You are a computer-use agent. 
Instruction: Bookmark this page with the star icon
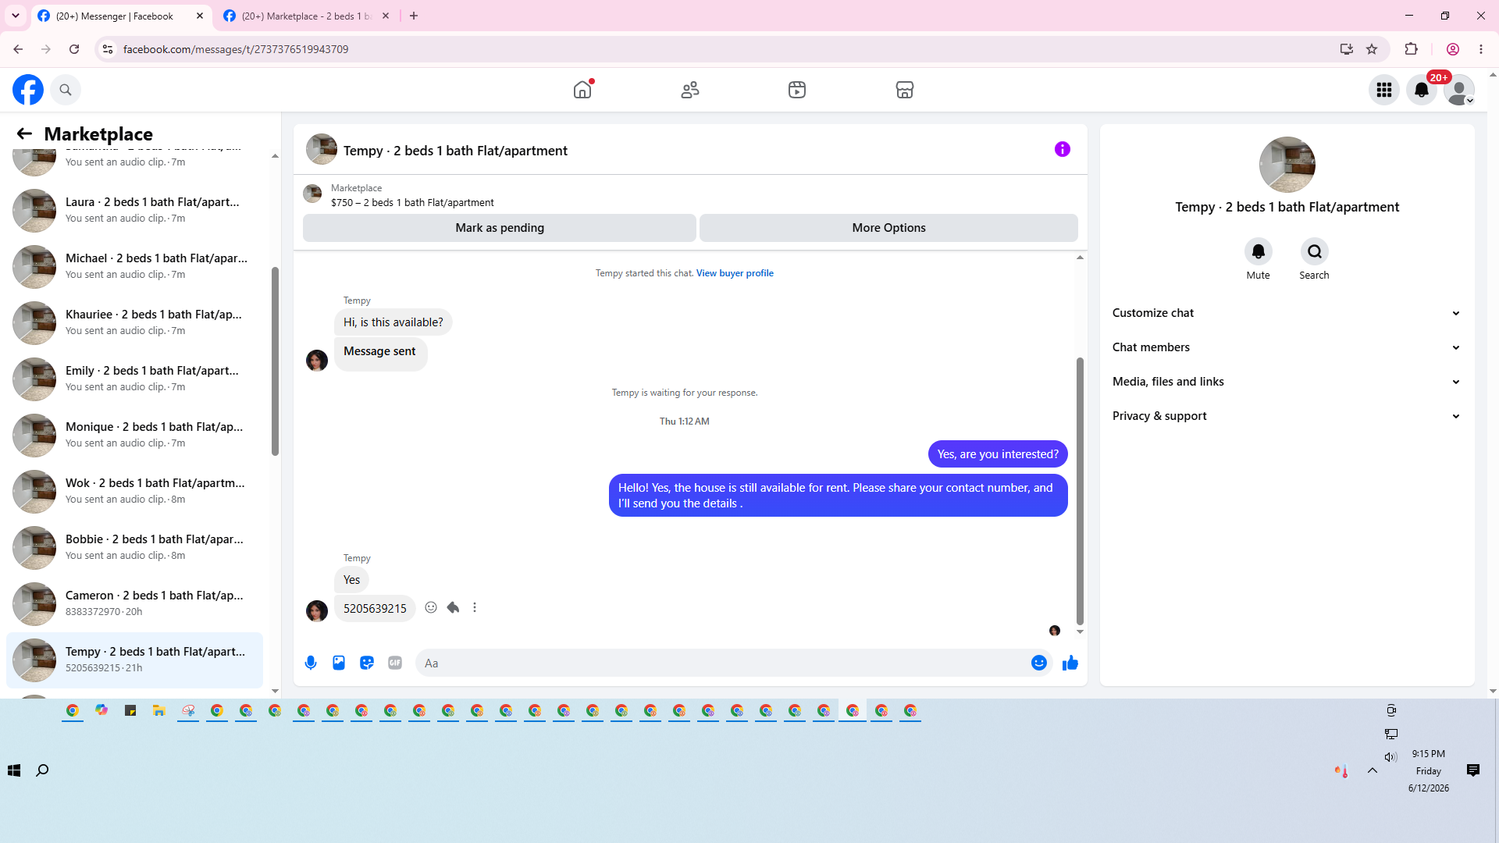click(x=1372, y=49)
